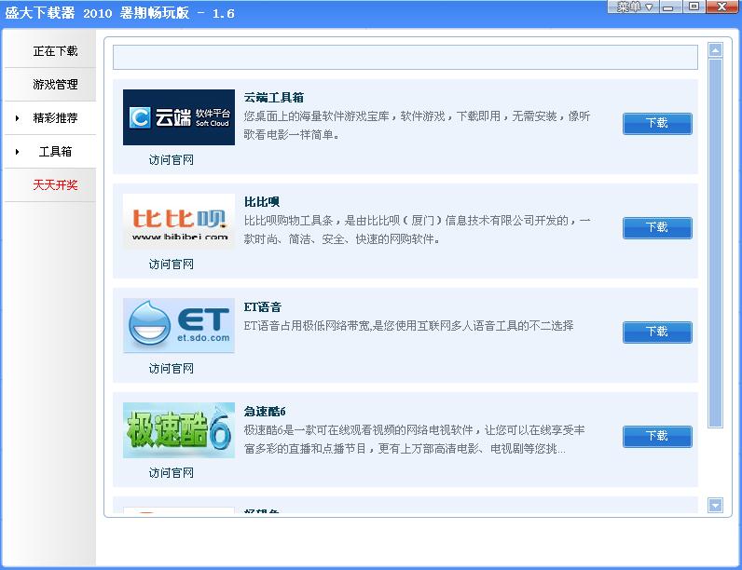This screenshot has width=742, height=570.
Task: Maximize the 盛大下载器 window
Action: pyautogui.click(x=694, y=7)
